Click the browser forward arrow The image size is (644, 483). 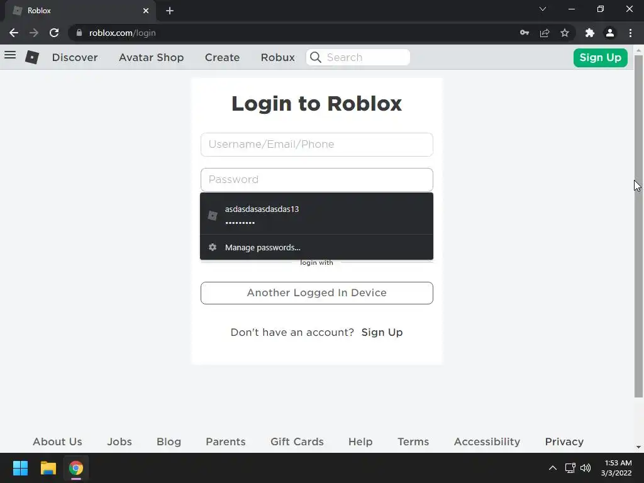coord(34,33)
